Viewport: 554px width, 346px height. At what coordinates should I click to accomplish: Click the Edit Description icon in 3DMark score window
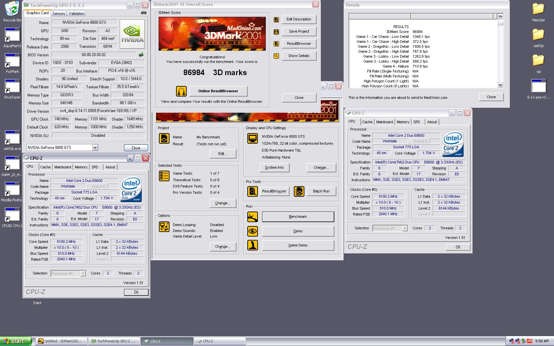pos(276,19)
